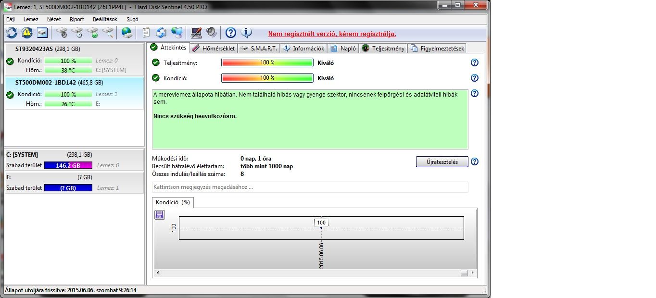Click the 2015.06.06 date label in chart
Viewport: 656px width, 298px height.
[x=321, y=255]
